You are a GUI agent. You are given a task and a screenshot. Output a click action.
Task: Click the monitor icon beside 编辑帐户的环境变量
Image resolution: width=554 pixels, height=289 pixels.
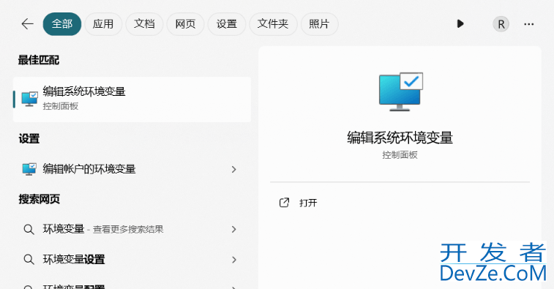pyautogui.click(x=29, y=169)
